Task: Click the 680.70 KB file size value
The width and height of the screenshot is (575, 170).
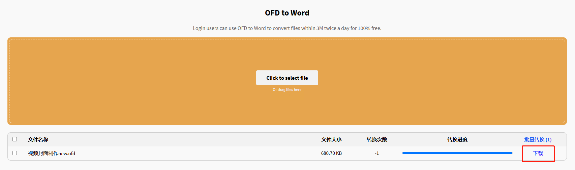Action: [331, 153]
